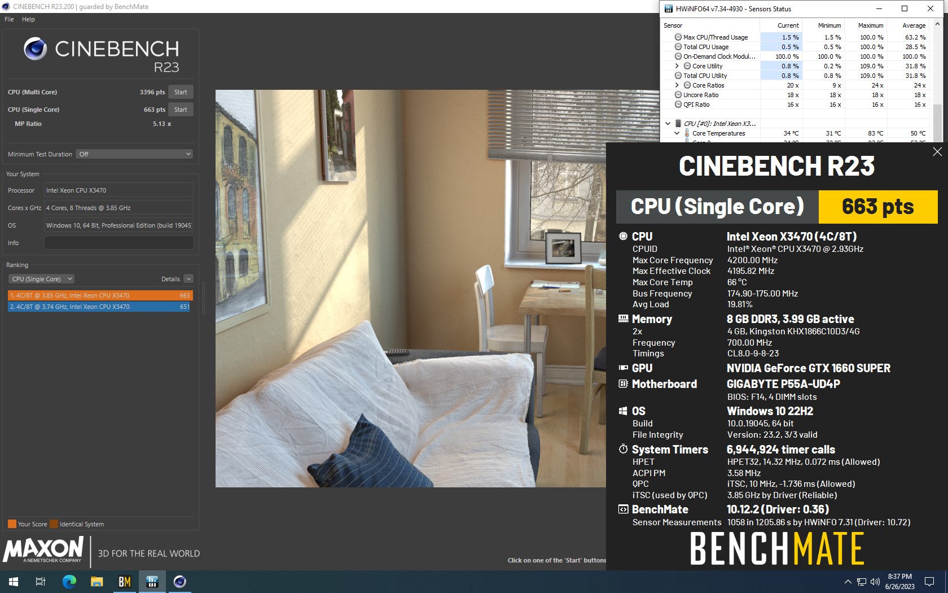Open File Explorer from the taskbar

coord(96,582)
